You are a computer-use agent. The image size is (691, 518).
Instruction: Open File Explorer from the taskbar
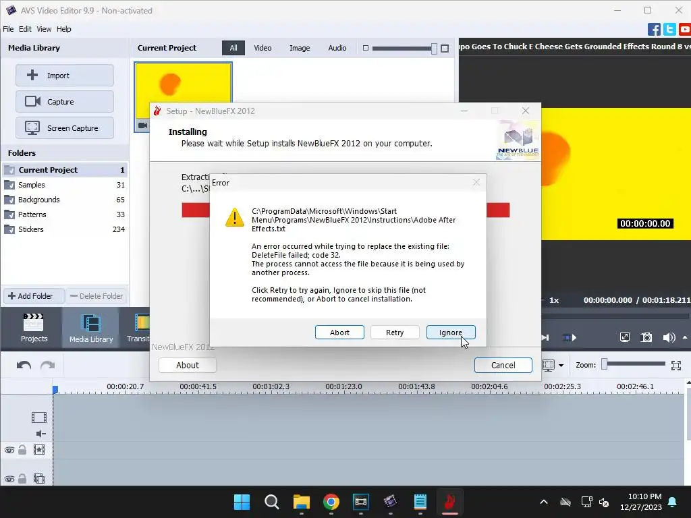click(x=302, y=502)
